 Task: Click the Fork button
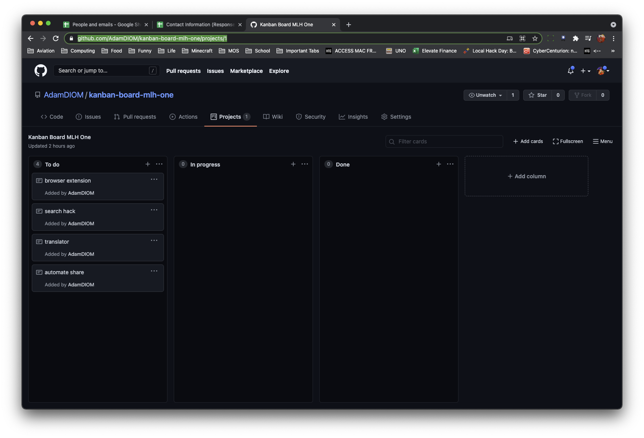click(582, 95)
